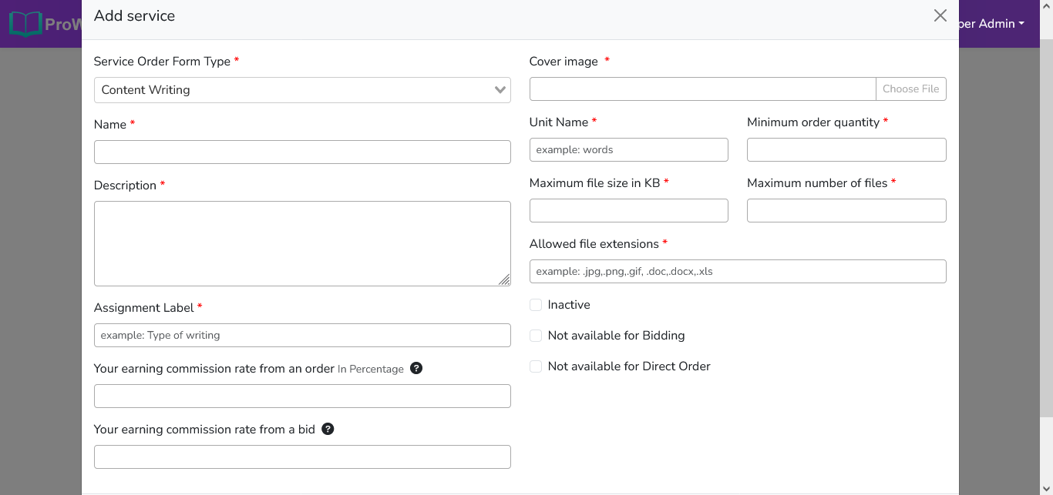The width and height of the screenshot is (1053, 495).
Task: Focus order commission rate input
Action: coord(302,396)
